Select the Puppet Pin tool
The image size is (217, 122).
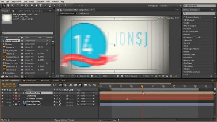[x=65, y=5]
